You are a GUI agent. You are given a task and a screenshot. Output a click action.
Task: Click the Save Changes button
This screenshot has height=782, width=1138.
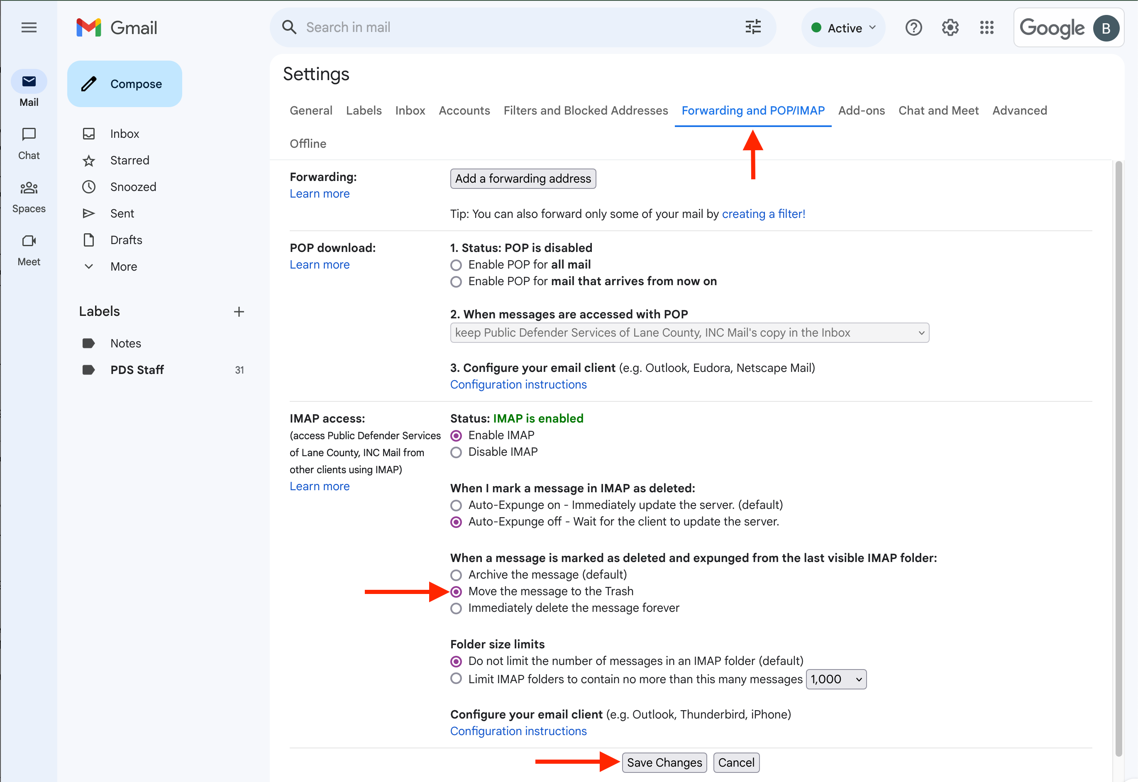664,762
